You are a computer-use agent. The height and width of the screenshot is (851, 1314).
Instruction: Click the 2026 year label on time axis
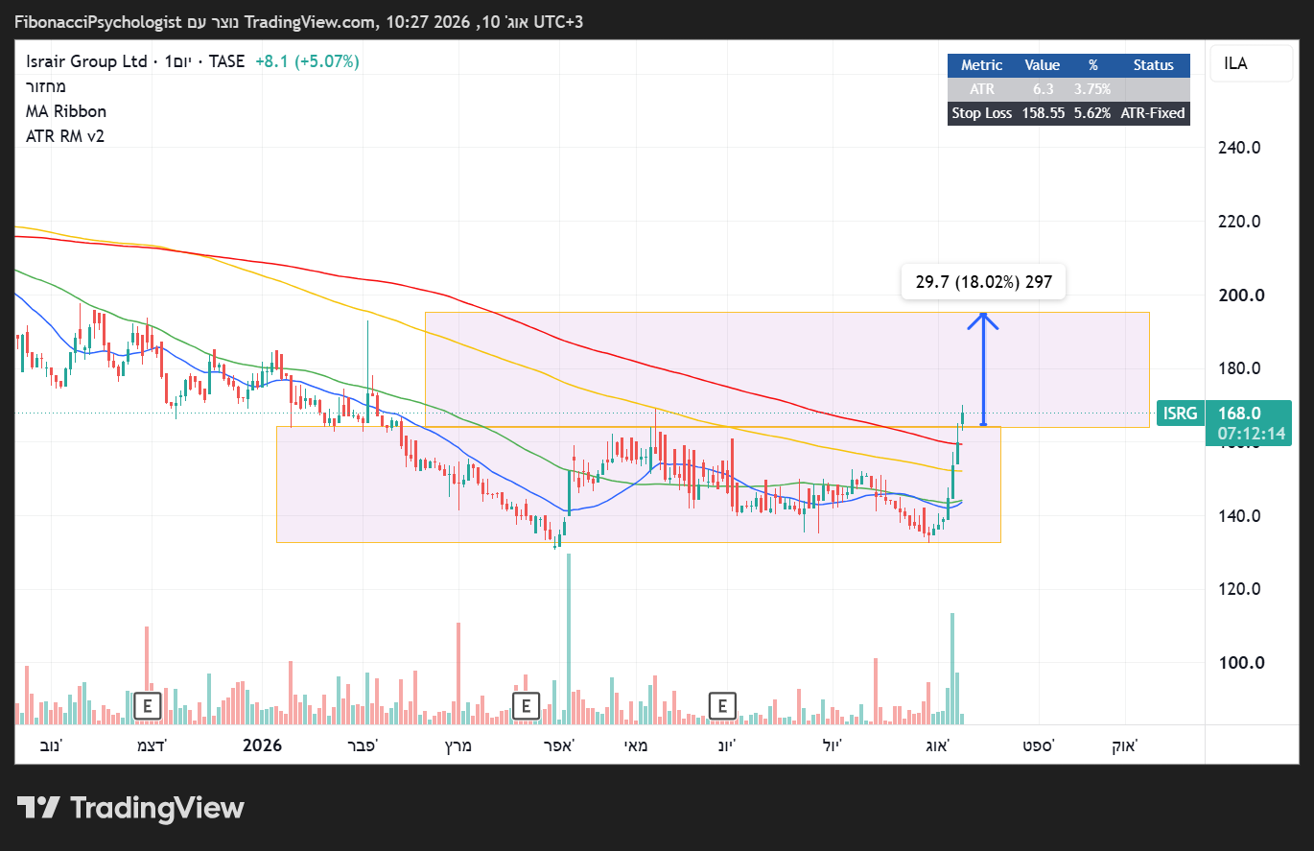[x=262, y=745]
